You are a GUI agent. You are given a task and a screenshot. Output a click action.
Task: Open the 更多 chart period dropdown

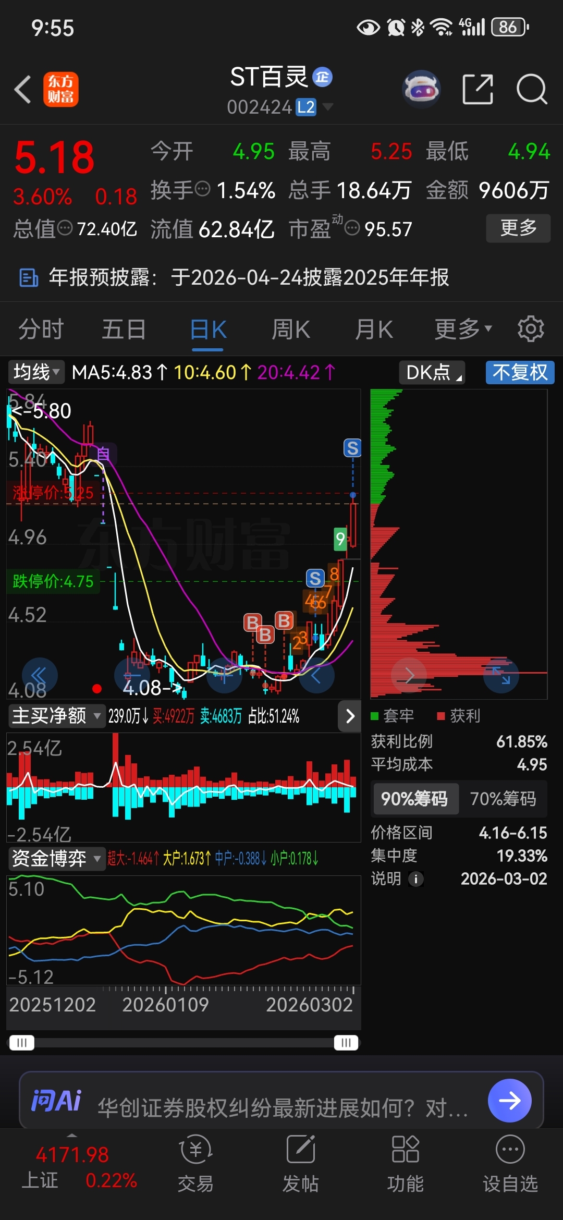(x=463, y=329)
